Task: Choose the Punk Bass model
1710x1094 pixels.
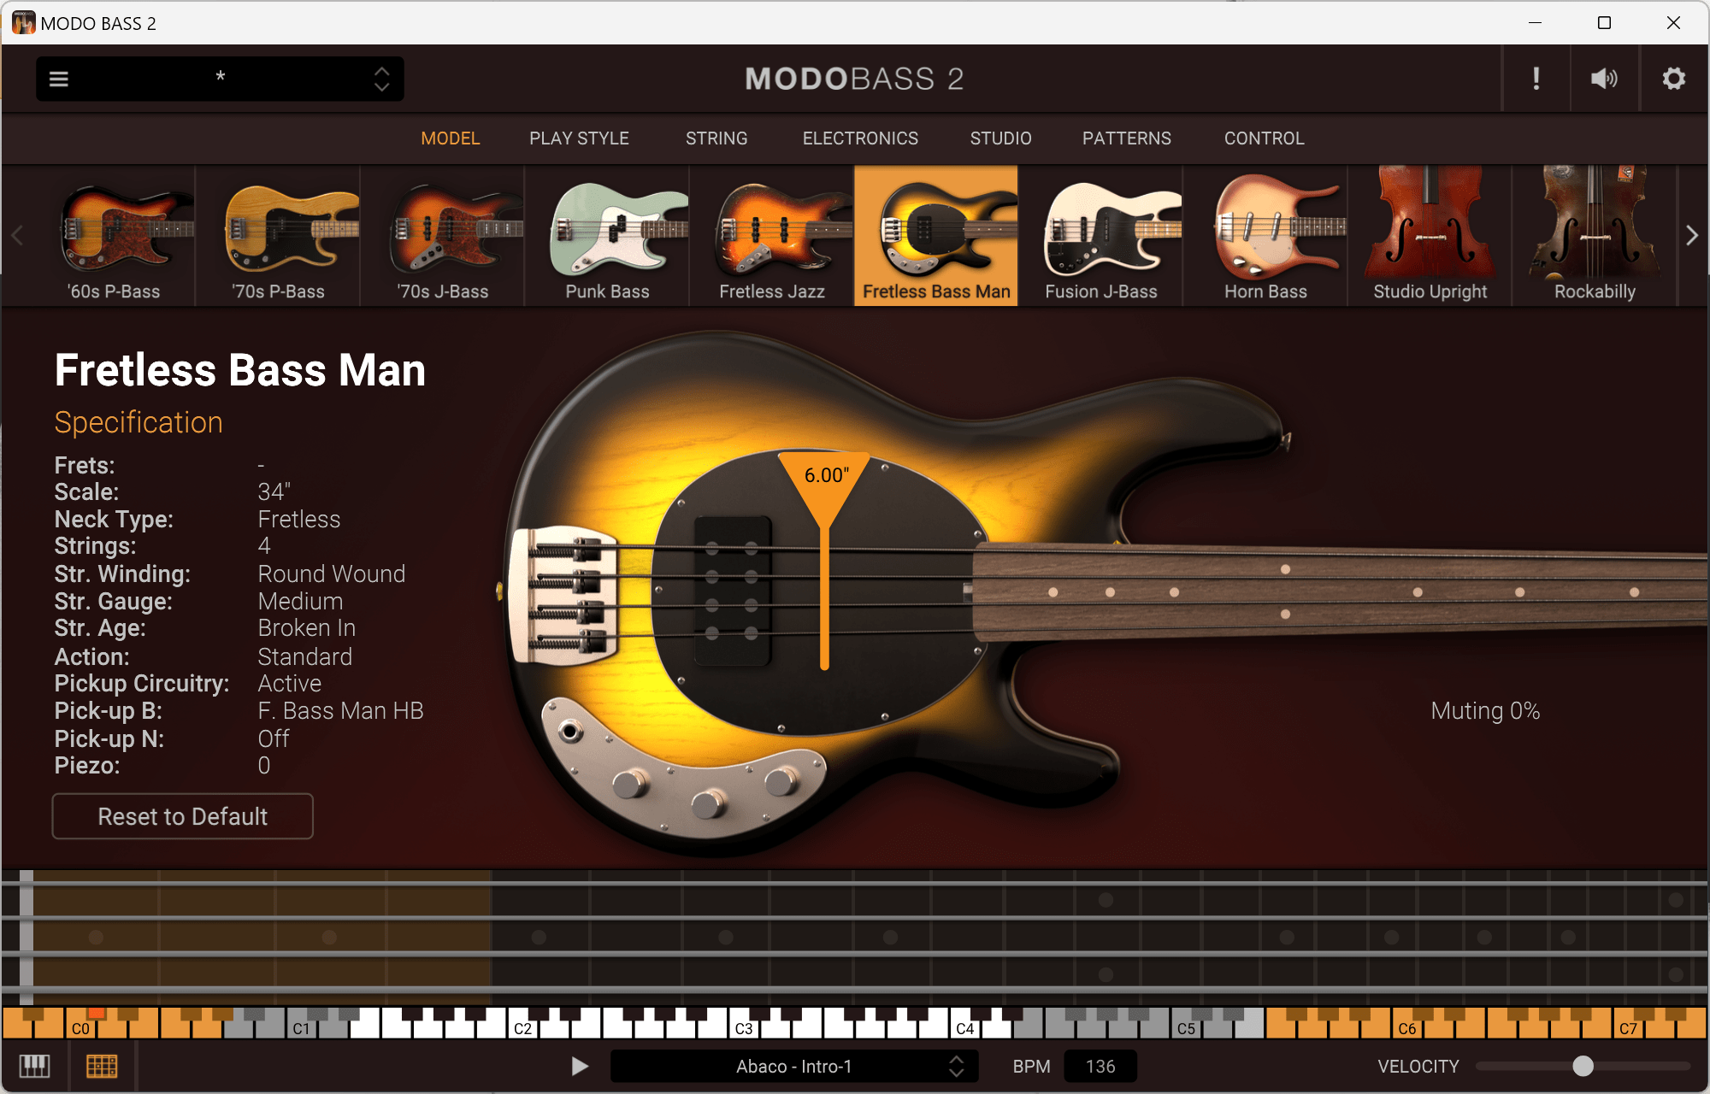Action: coord(607,236)
